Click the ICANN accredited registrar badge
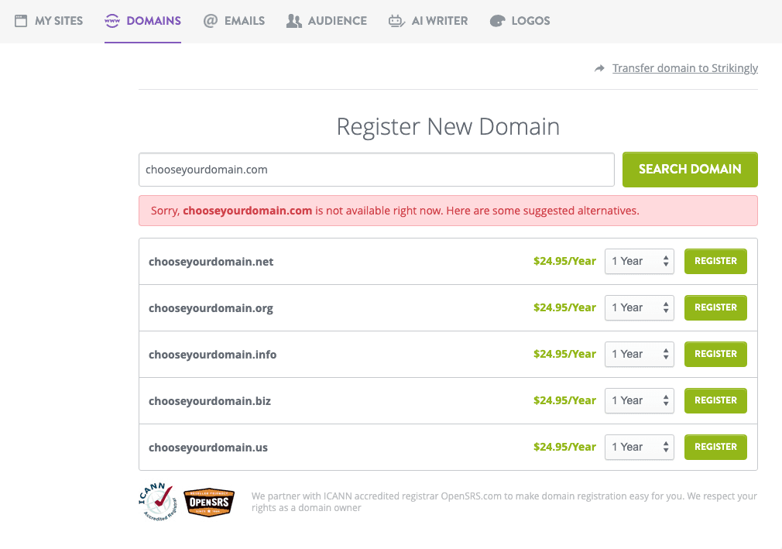This screenshot has width=782, height=549. pos(158,502)
